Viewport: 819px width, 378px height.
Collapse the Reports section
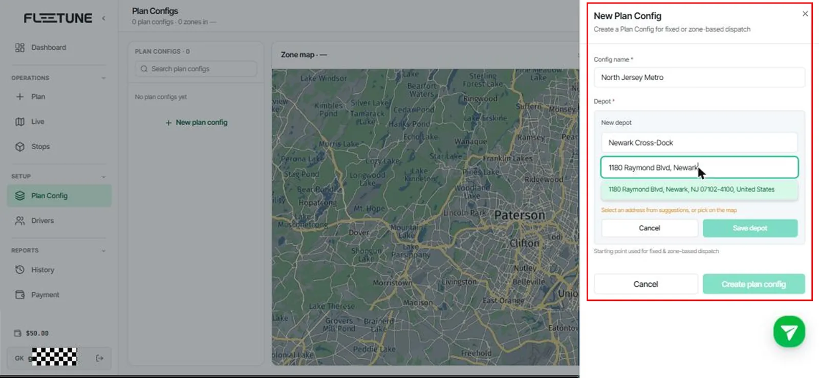[x=103, y=251]
